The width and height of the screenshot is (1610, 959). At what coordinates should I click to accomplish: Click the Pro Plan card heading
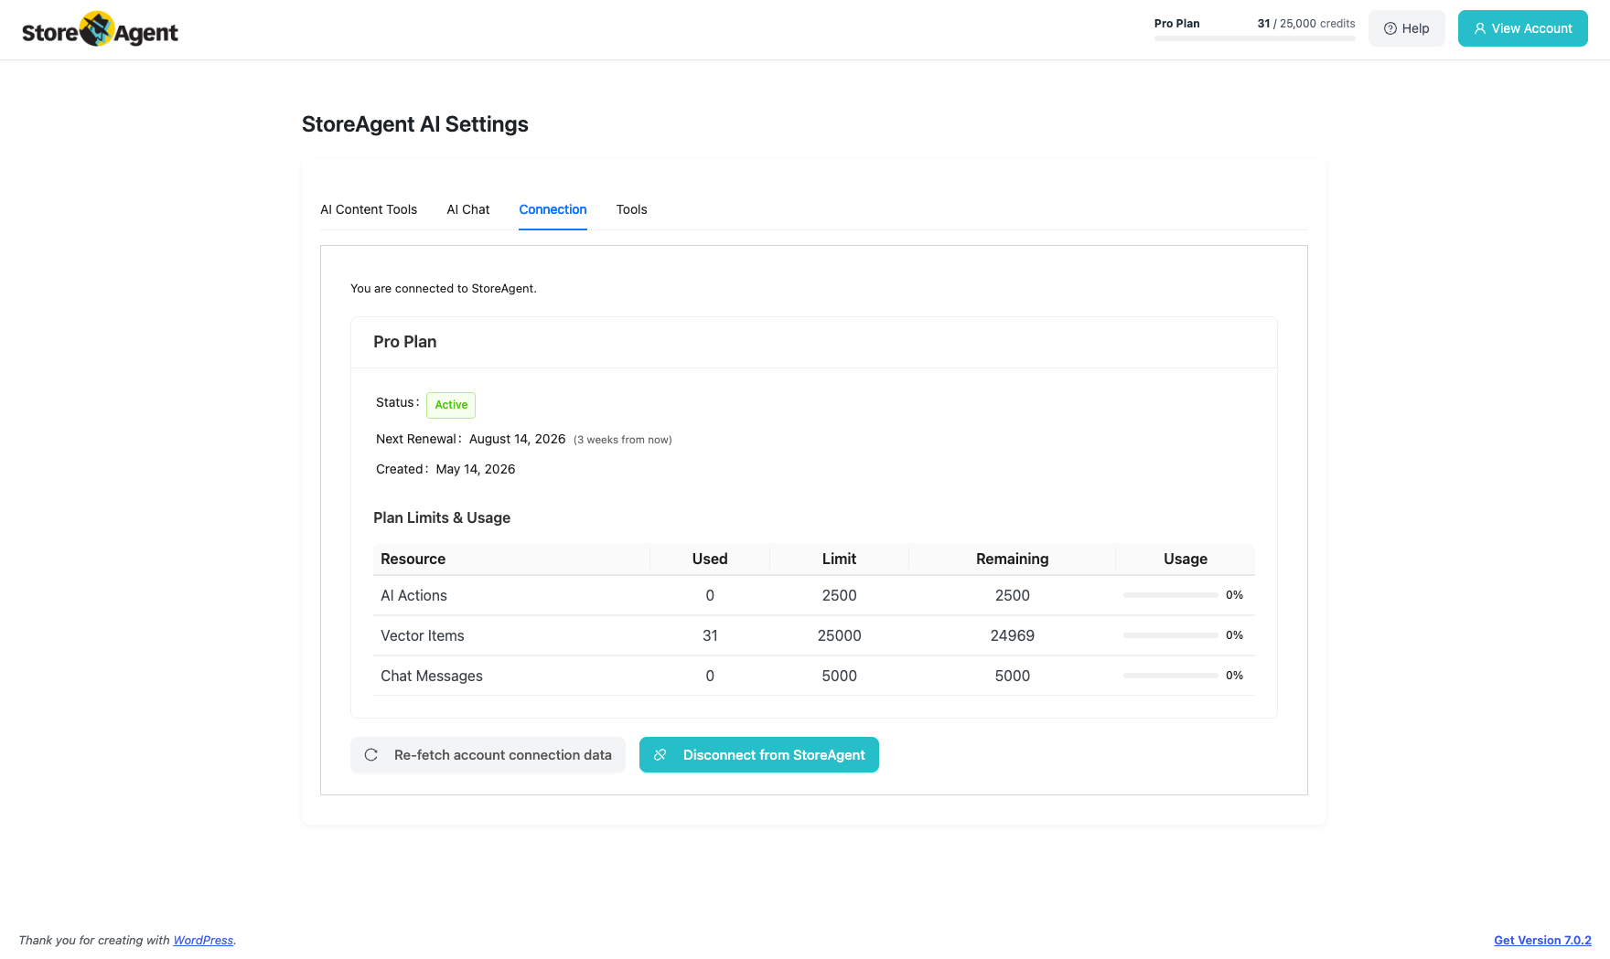click(x=405, y=342)
